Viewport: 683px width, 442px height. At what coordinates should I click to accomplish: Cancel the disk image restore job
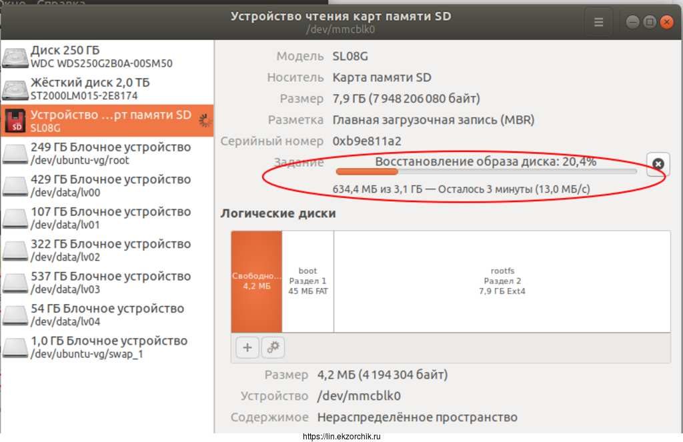pyautogui.click(x=658, y=164)
